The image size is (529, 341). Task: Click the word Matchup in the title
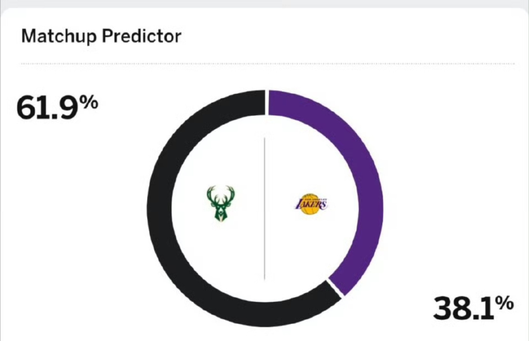click(59, 37)
